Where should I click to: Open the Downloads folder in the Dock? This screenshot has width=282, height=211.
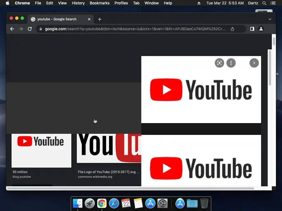(192, 204)
